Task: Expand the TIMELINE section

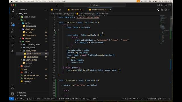Action: coord(22,96)
